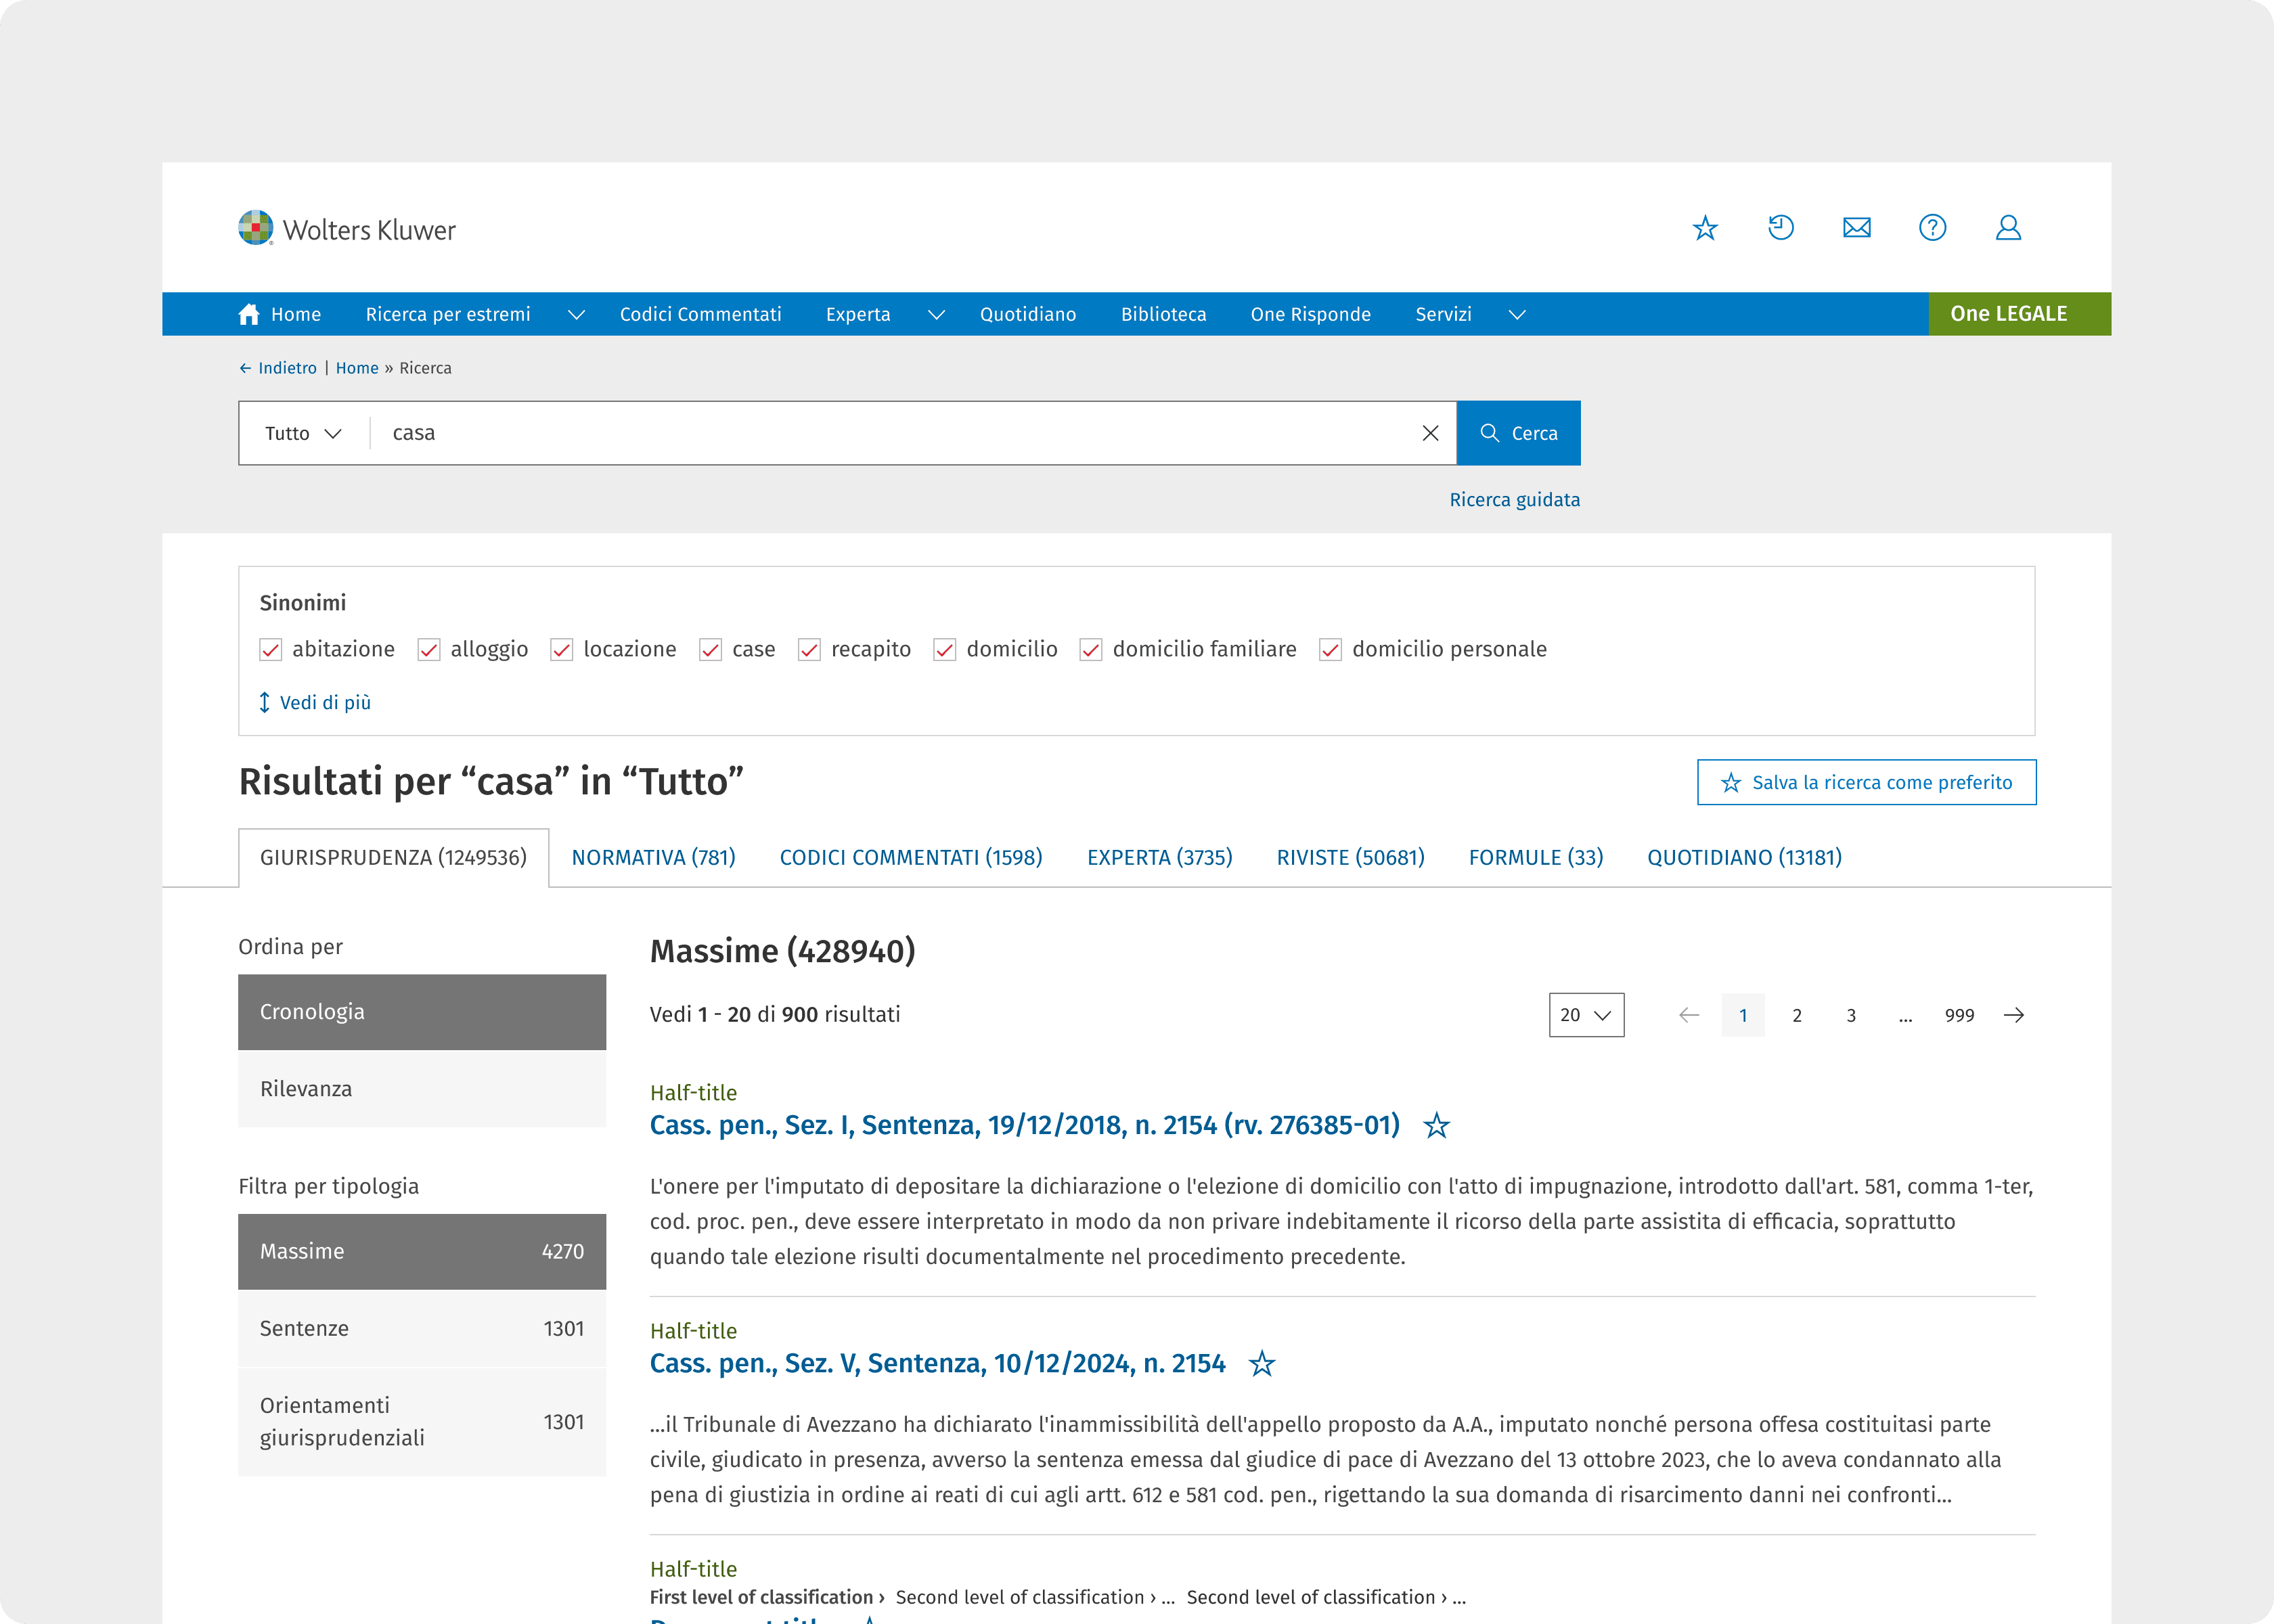Image resolution: width=2274 pixels, height=1624 pixels.
Task: Open the help question mark icon
Action: (x=1932, y=228)
